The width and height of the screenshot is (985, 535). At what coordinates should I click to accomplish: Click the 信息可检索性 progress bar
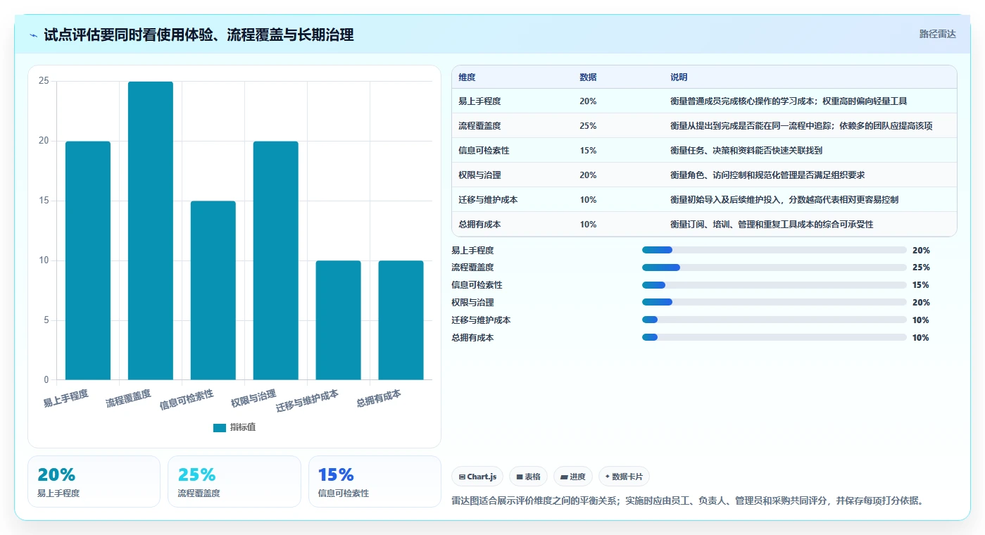click(x=774, y=285)
